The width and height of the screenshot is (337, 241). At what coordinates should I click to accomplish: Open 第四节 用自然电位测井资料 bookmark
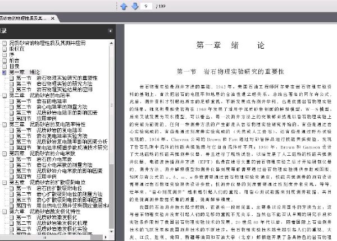coord(62,206)
